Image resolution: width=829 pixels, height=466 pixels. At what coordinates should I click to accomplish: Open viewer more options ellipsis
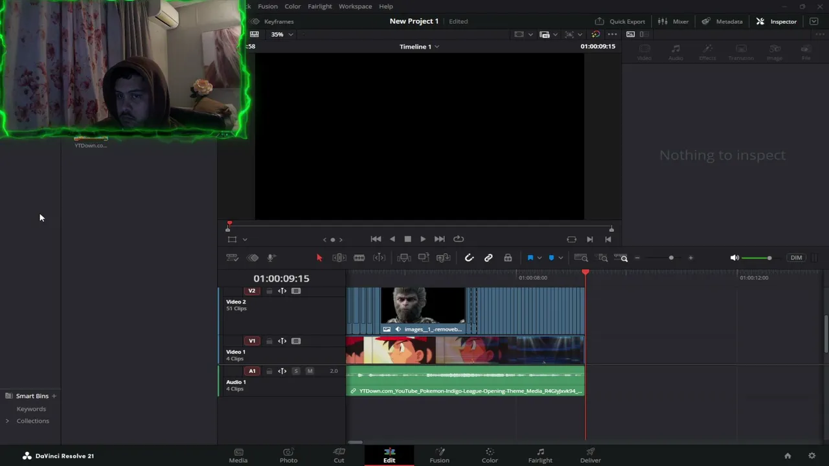click(x=612, y=34)
